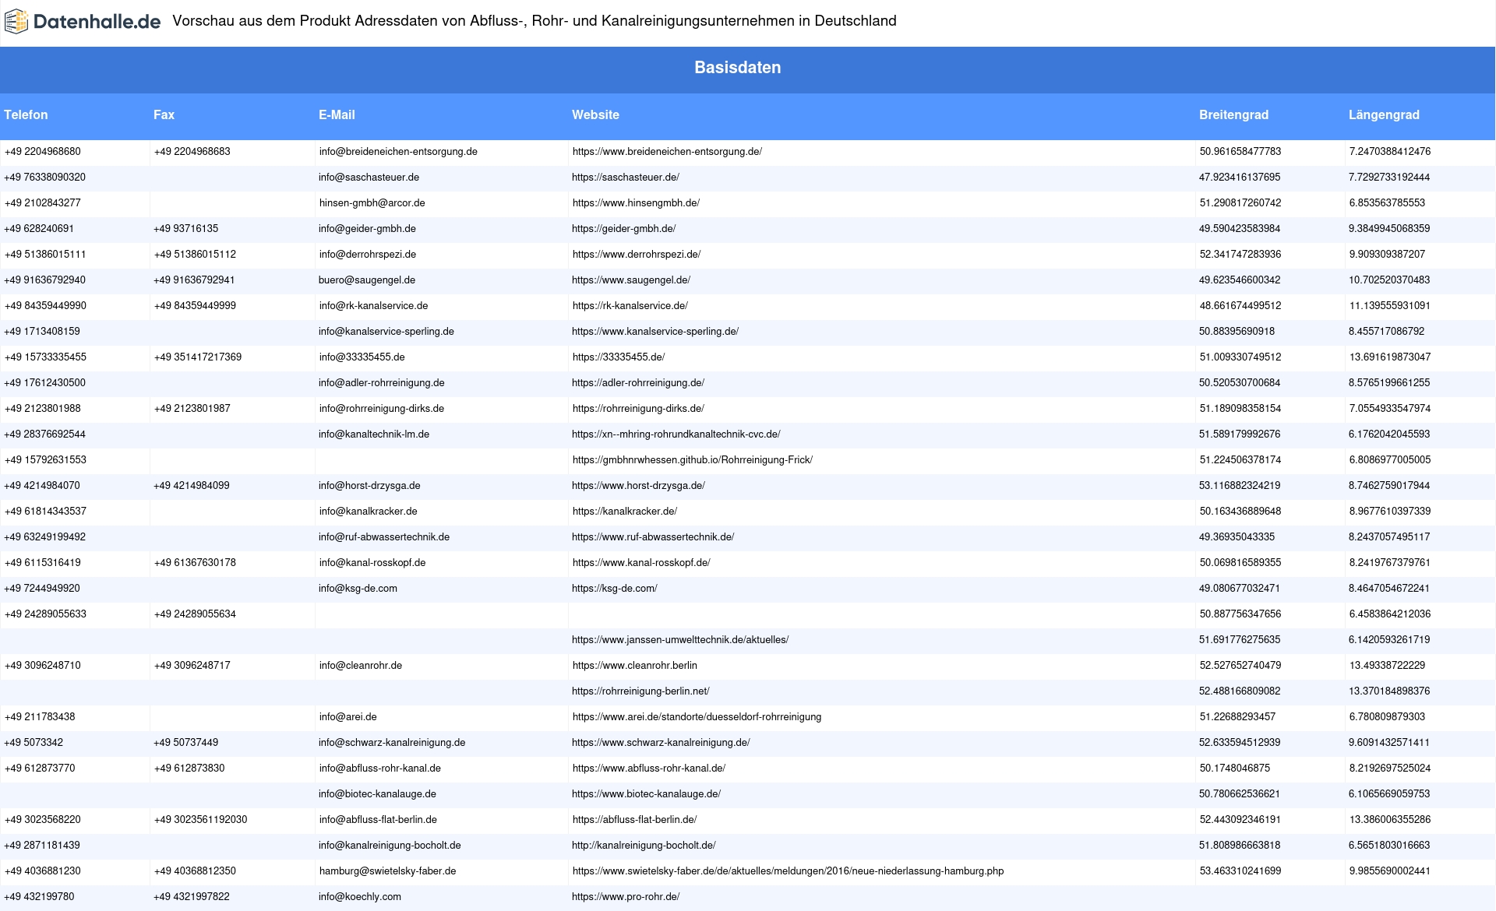The height and width of the screenshot is (911, 1496).
Task: Click the Telefon column header
Action: coord(26,115)
